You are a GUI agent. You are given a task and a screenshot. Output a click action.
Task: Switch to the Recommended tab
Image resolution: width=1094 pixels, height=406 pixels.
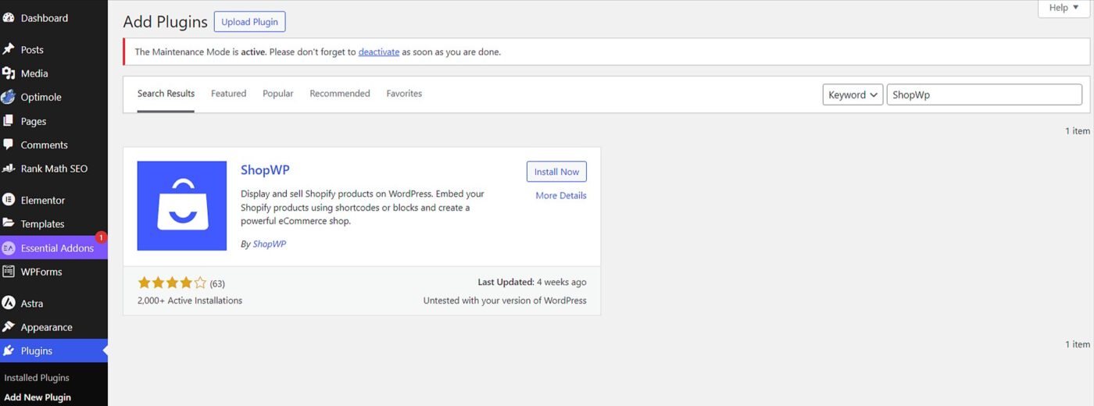tap(340, 94)
